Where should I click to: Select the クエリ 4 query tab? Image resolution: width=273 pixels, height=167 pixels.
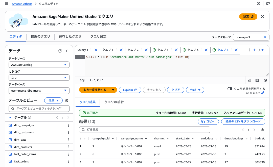point(193,50)
